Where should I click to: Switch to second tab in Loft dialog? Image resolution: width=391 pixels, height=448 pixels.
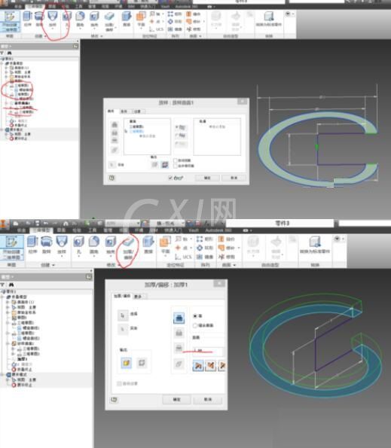point(124,111)
